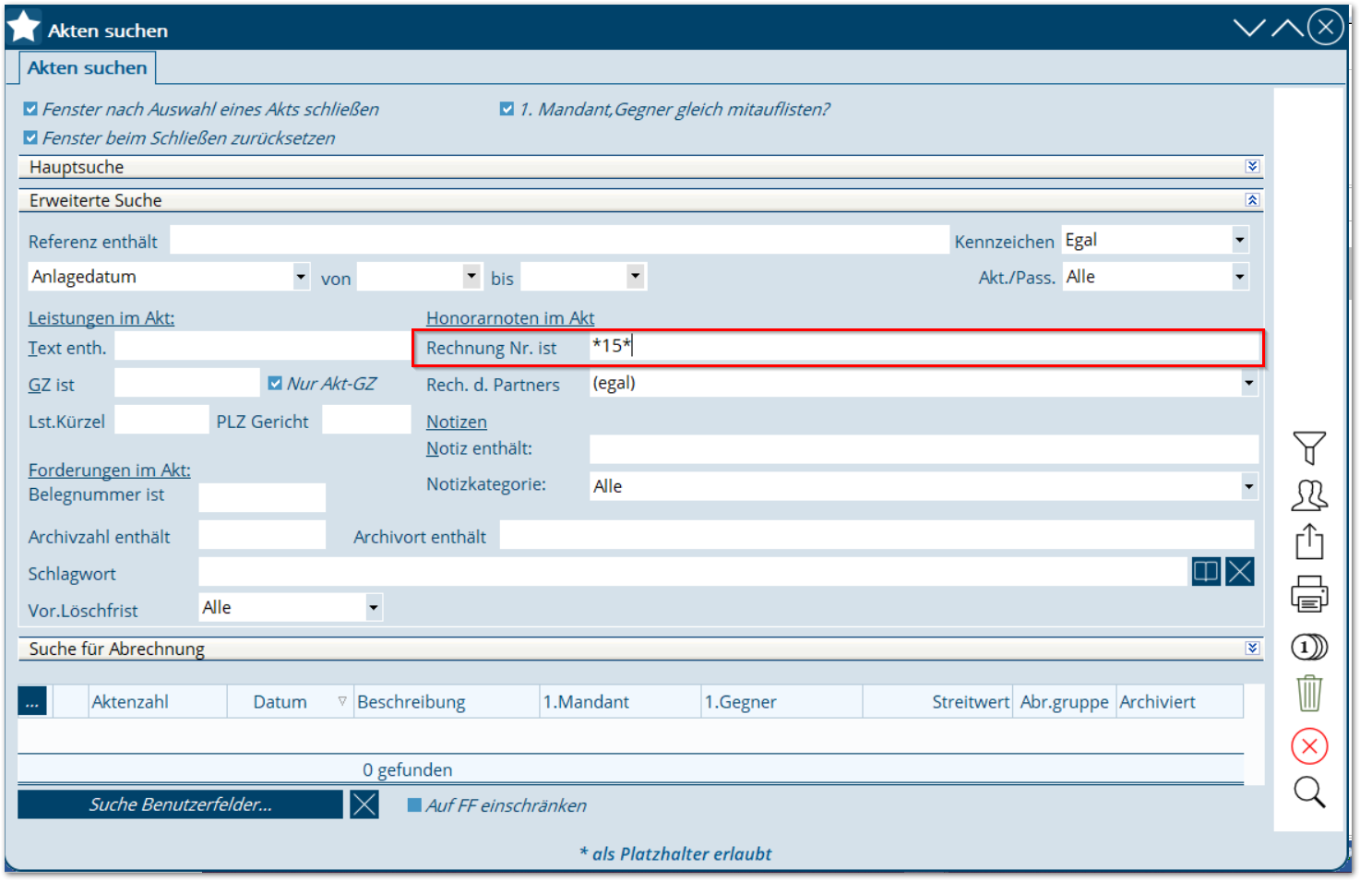Open the Anlagedatum dropdown
Image resolution: width=1360 pixels, height=881 pixels.
pyautogui.click(x=301, y=277)
